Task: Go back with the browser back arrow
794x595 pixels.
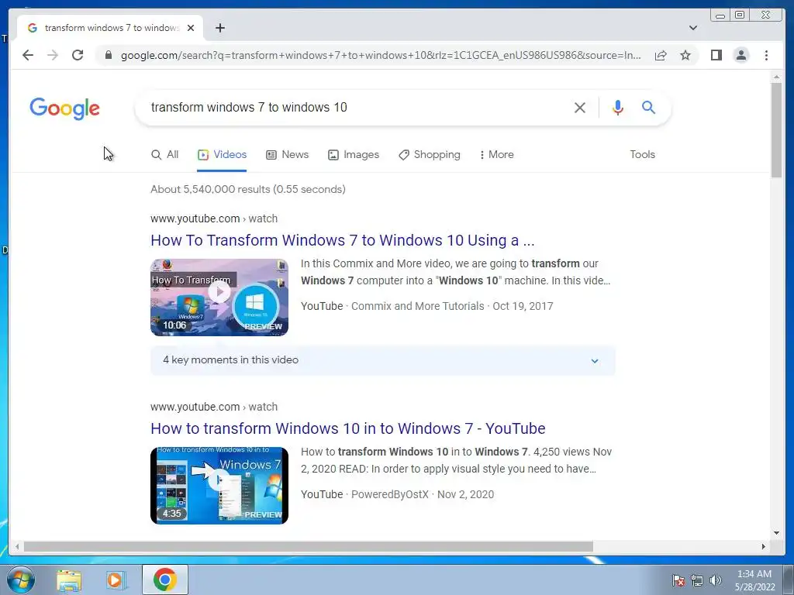Action: click(x=28, y=55)
